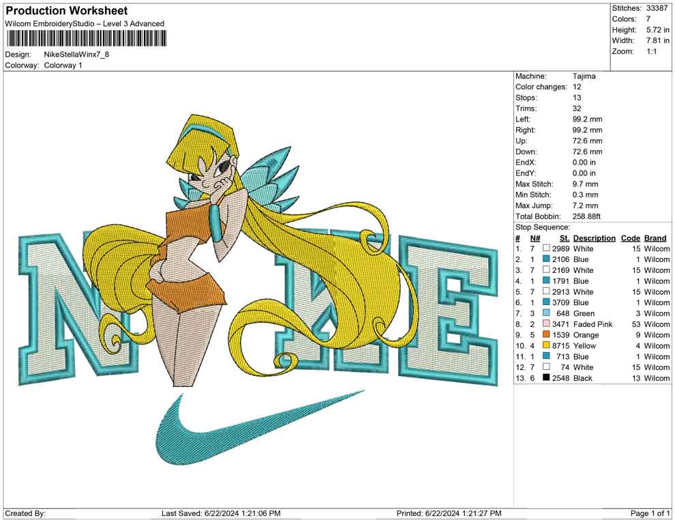
Task: Click the Total Bobbin value 258.88ft
Action: [x=586, y=216]
